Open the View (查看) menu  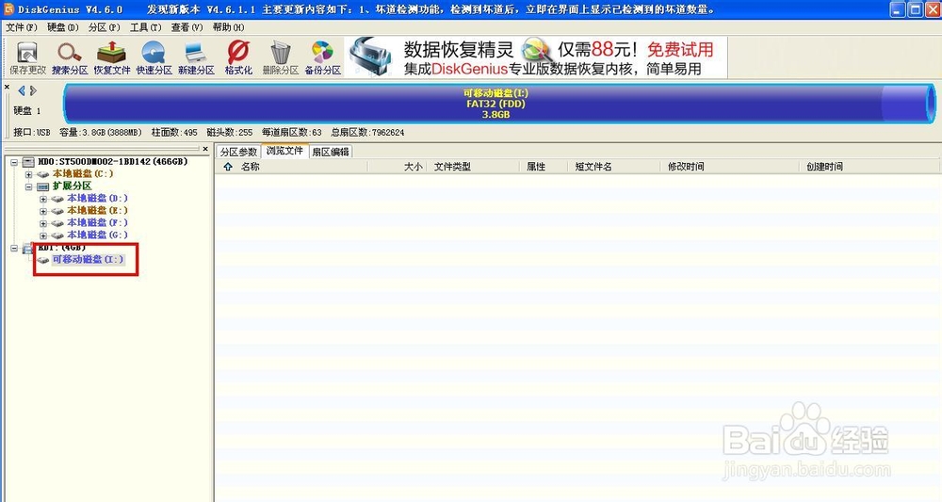187,27
